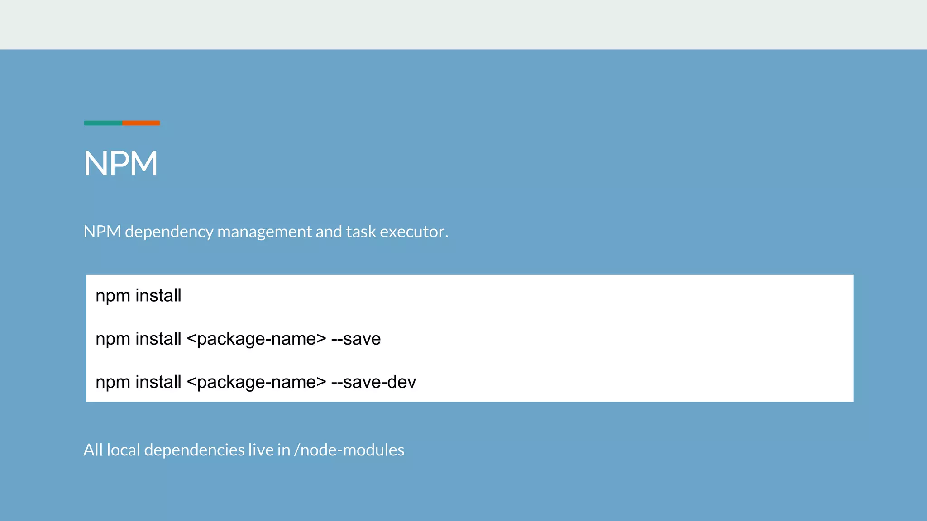This screenshot has height=521, width=927.
Task: Select the 'NPM dependency management and task executor.' line
Action: click(x=266, y=232)
